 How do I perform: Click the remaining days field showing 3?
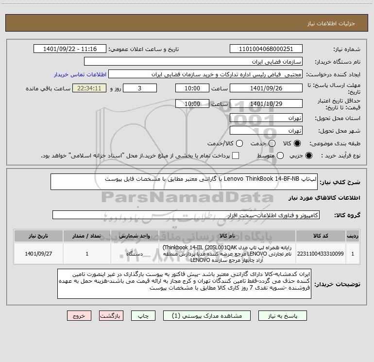pyautogui.click(x=140, y=88)
